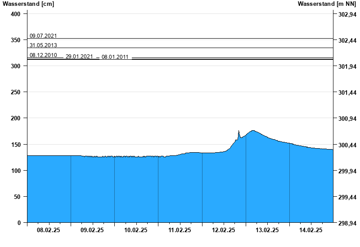The image size is (360, 247).
Task: Click the 0 value on left axis
Action: pos(19,223)
